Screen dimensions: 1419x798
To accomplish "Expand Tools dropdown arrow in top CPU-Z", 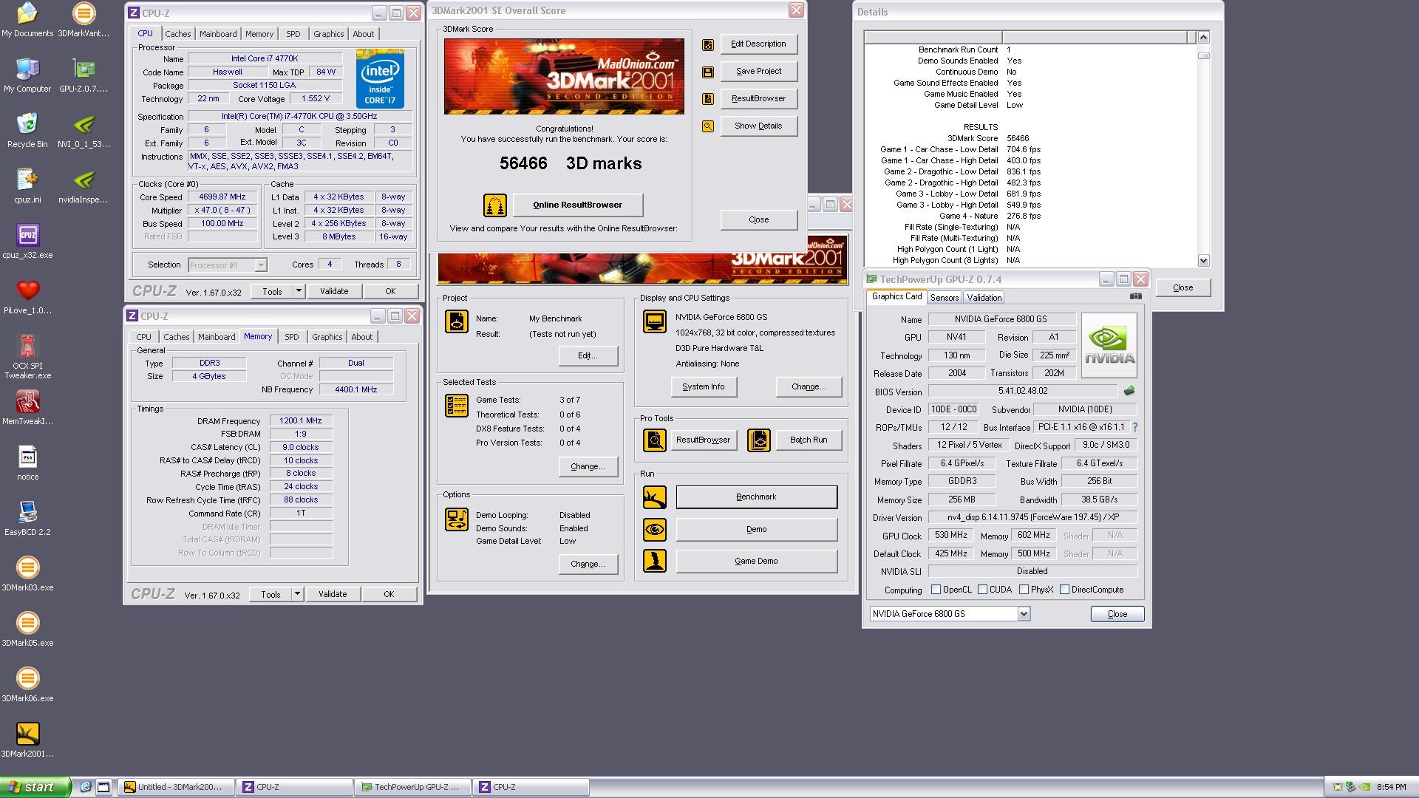I will point(299,291).
